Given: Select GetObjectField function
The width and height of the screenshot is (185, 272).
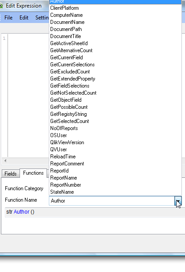Looking at the screenshot, I should [115, 100].
